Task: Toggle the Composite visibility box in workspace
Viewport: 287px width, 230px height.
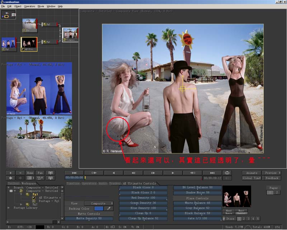Action: pyautogui.click(x=11, y=191)
